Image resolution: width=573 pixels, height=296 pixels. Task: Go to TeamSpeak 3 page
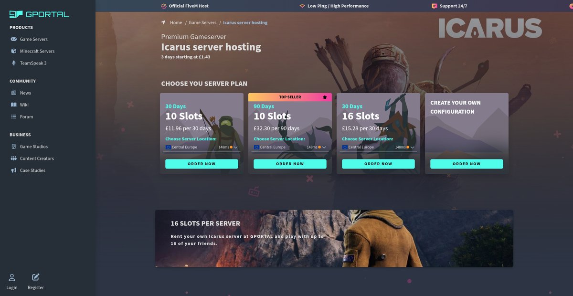[x=33, y=63]
